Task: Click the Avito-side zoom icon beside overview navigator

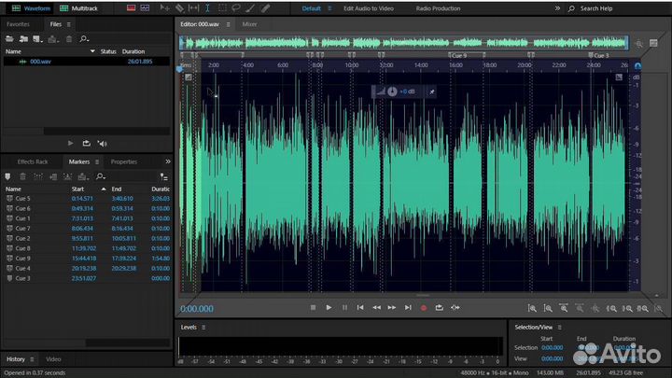Action: tap(638, 43)
